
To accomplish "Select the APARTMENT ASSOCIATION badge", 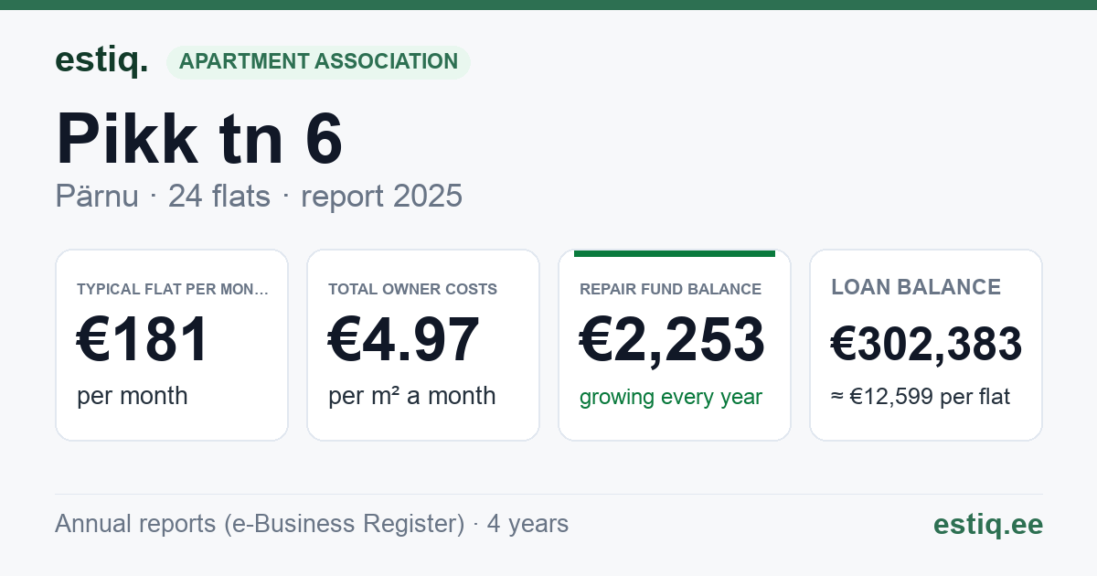I will [318, 61].
